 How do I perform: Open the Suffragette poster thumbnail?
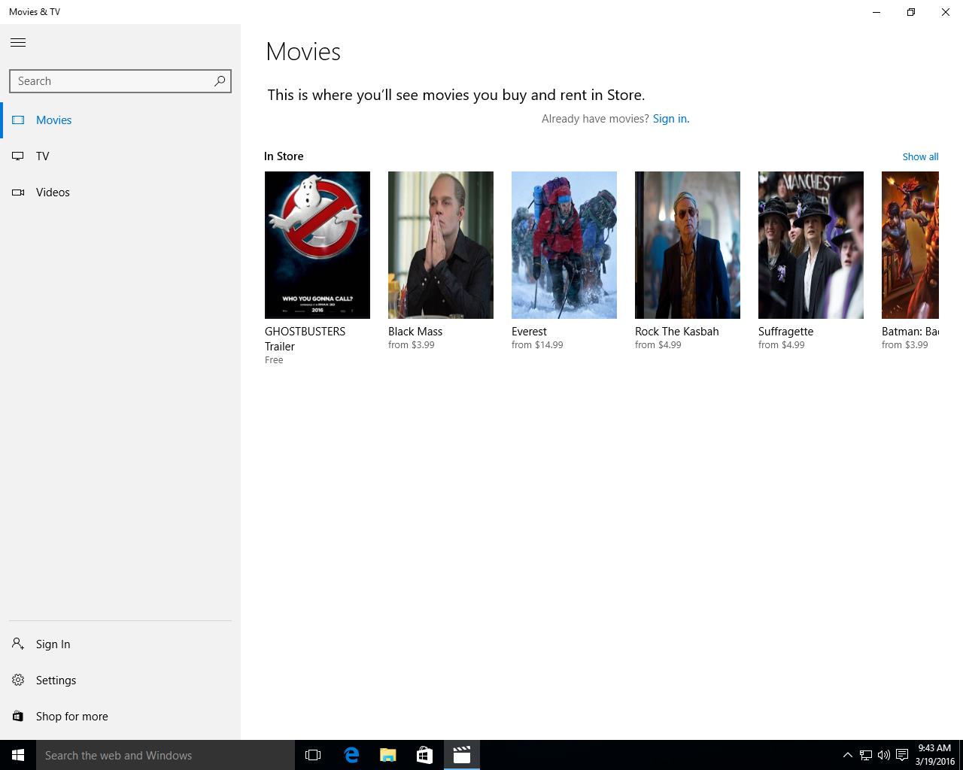[x=811, y=244]
